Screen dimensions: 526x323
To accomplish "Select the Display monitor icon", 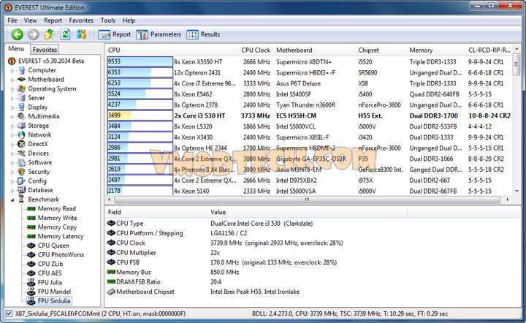I will pos(22,107).
